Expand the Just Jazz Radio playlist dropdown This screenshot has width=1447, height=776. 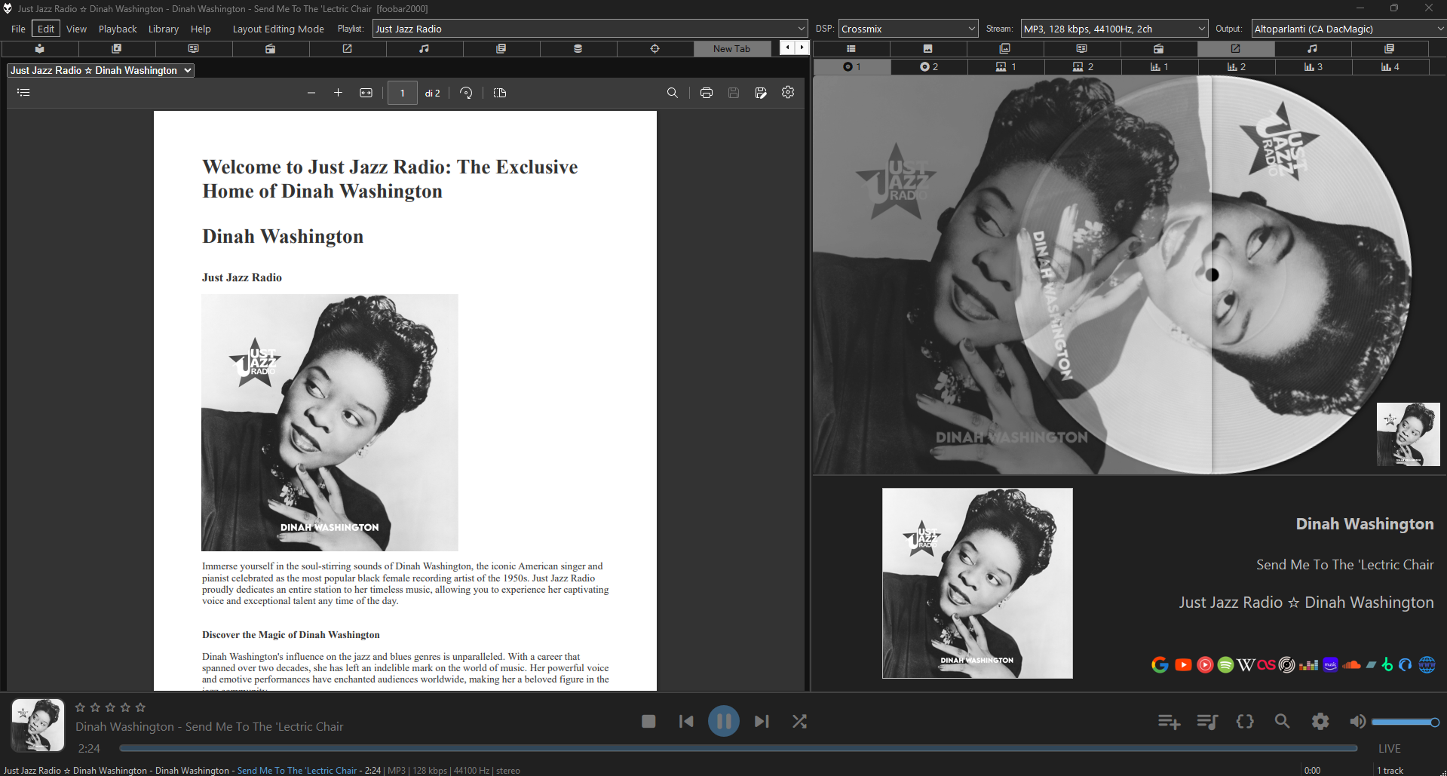pos(590,29)
